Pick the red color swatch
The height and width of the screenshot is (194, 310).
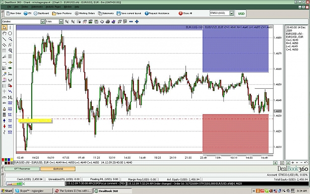coord(3,160)
